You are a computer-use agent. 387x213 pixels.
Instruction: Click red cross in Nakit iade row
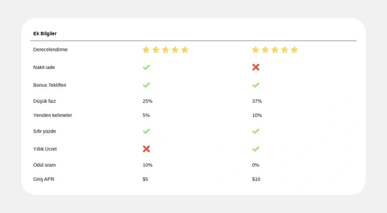click(256, 67)
